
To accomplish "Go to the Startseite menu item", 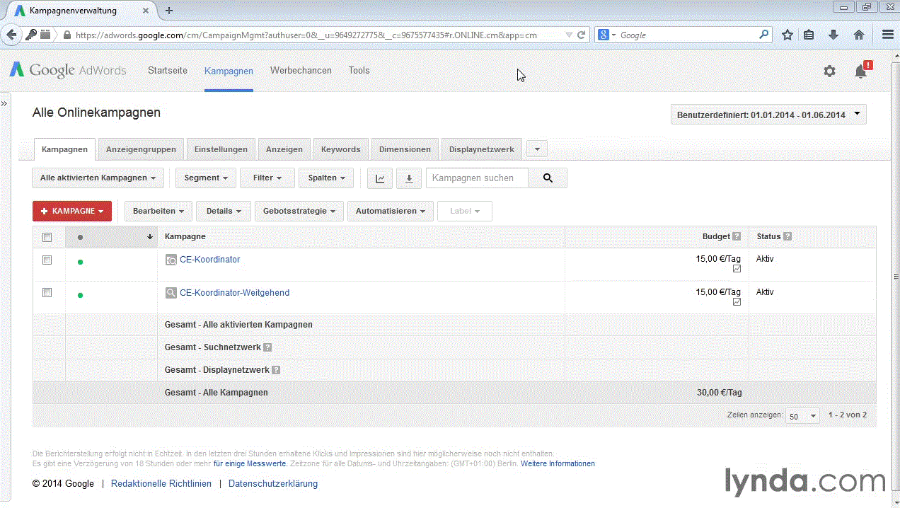I will pyautogui.click(x=168, y=71).
